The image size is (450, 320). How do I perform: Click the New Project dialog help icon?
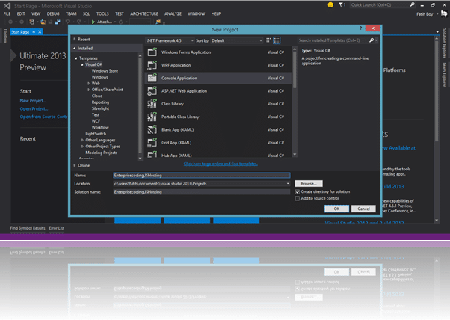(x=360, y=28)
